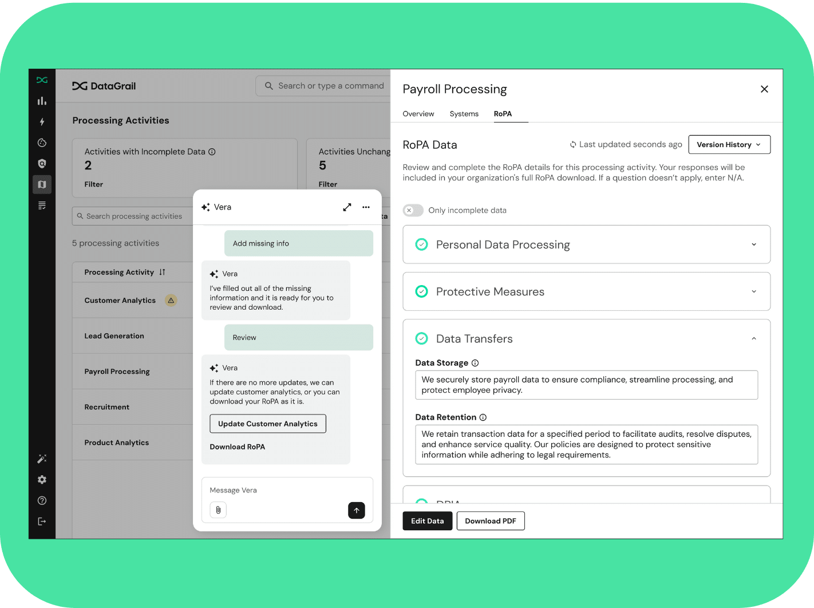
Task: Switch to the Overview tab
Action: coord(418,114)
